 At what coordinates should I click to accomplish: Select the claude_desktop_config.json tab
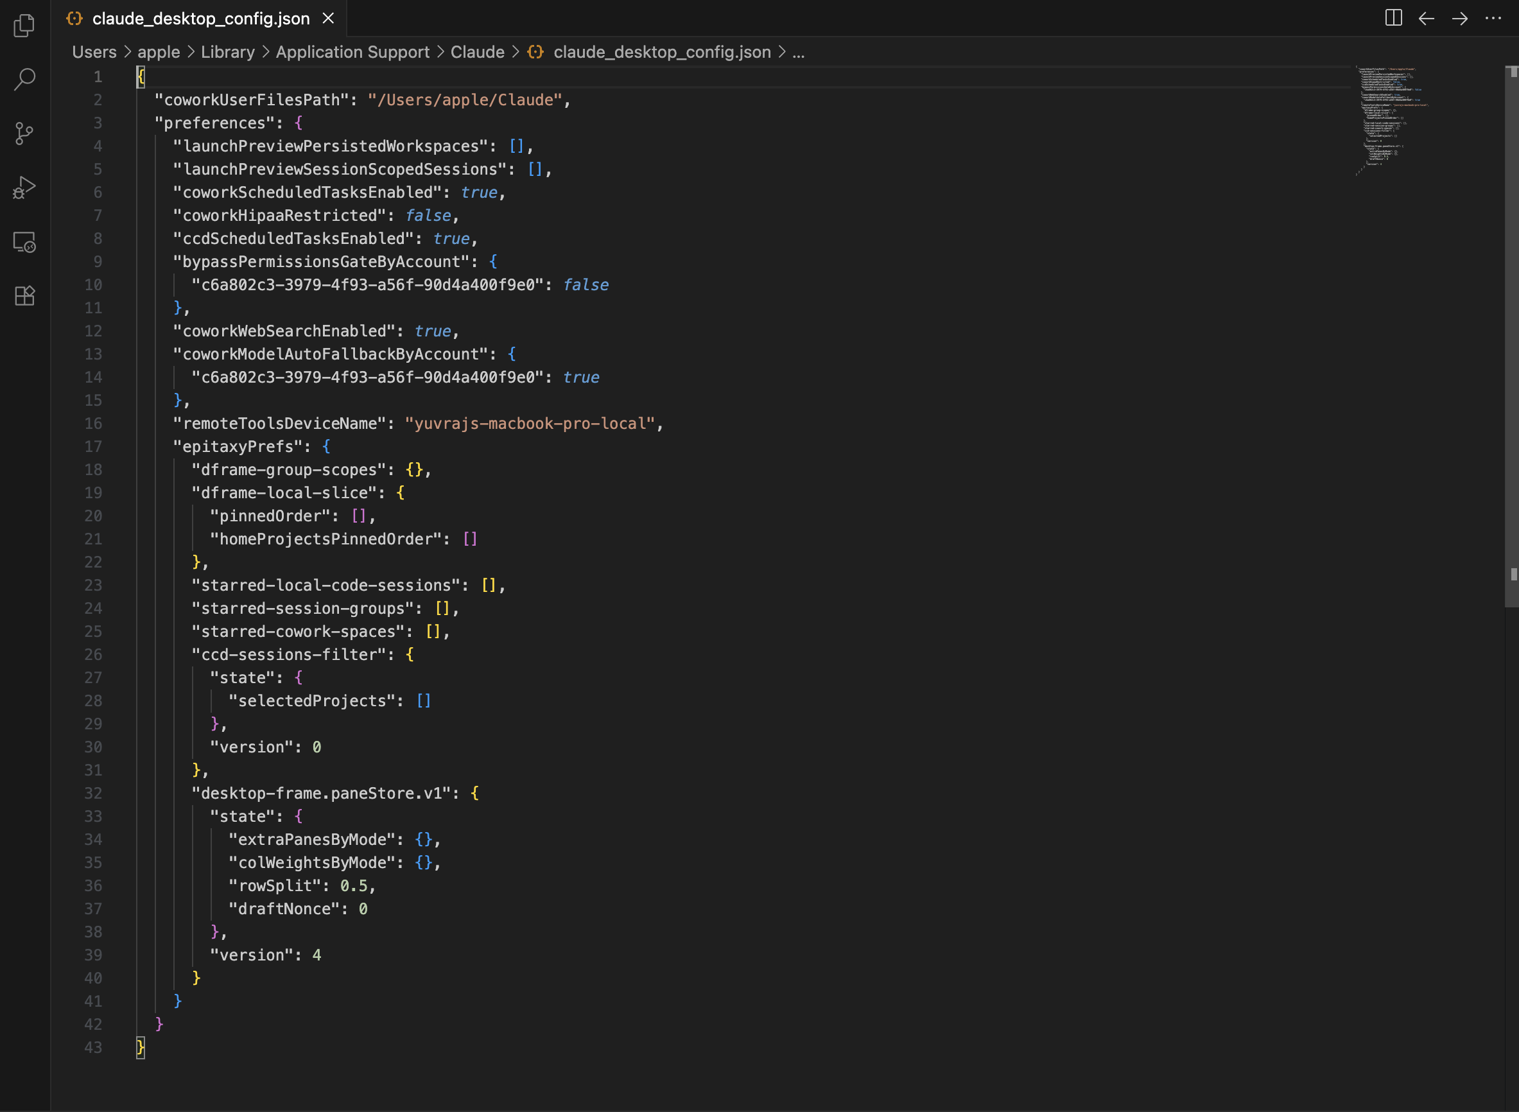(x=200, y=18)
